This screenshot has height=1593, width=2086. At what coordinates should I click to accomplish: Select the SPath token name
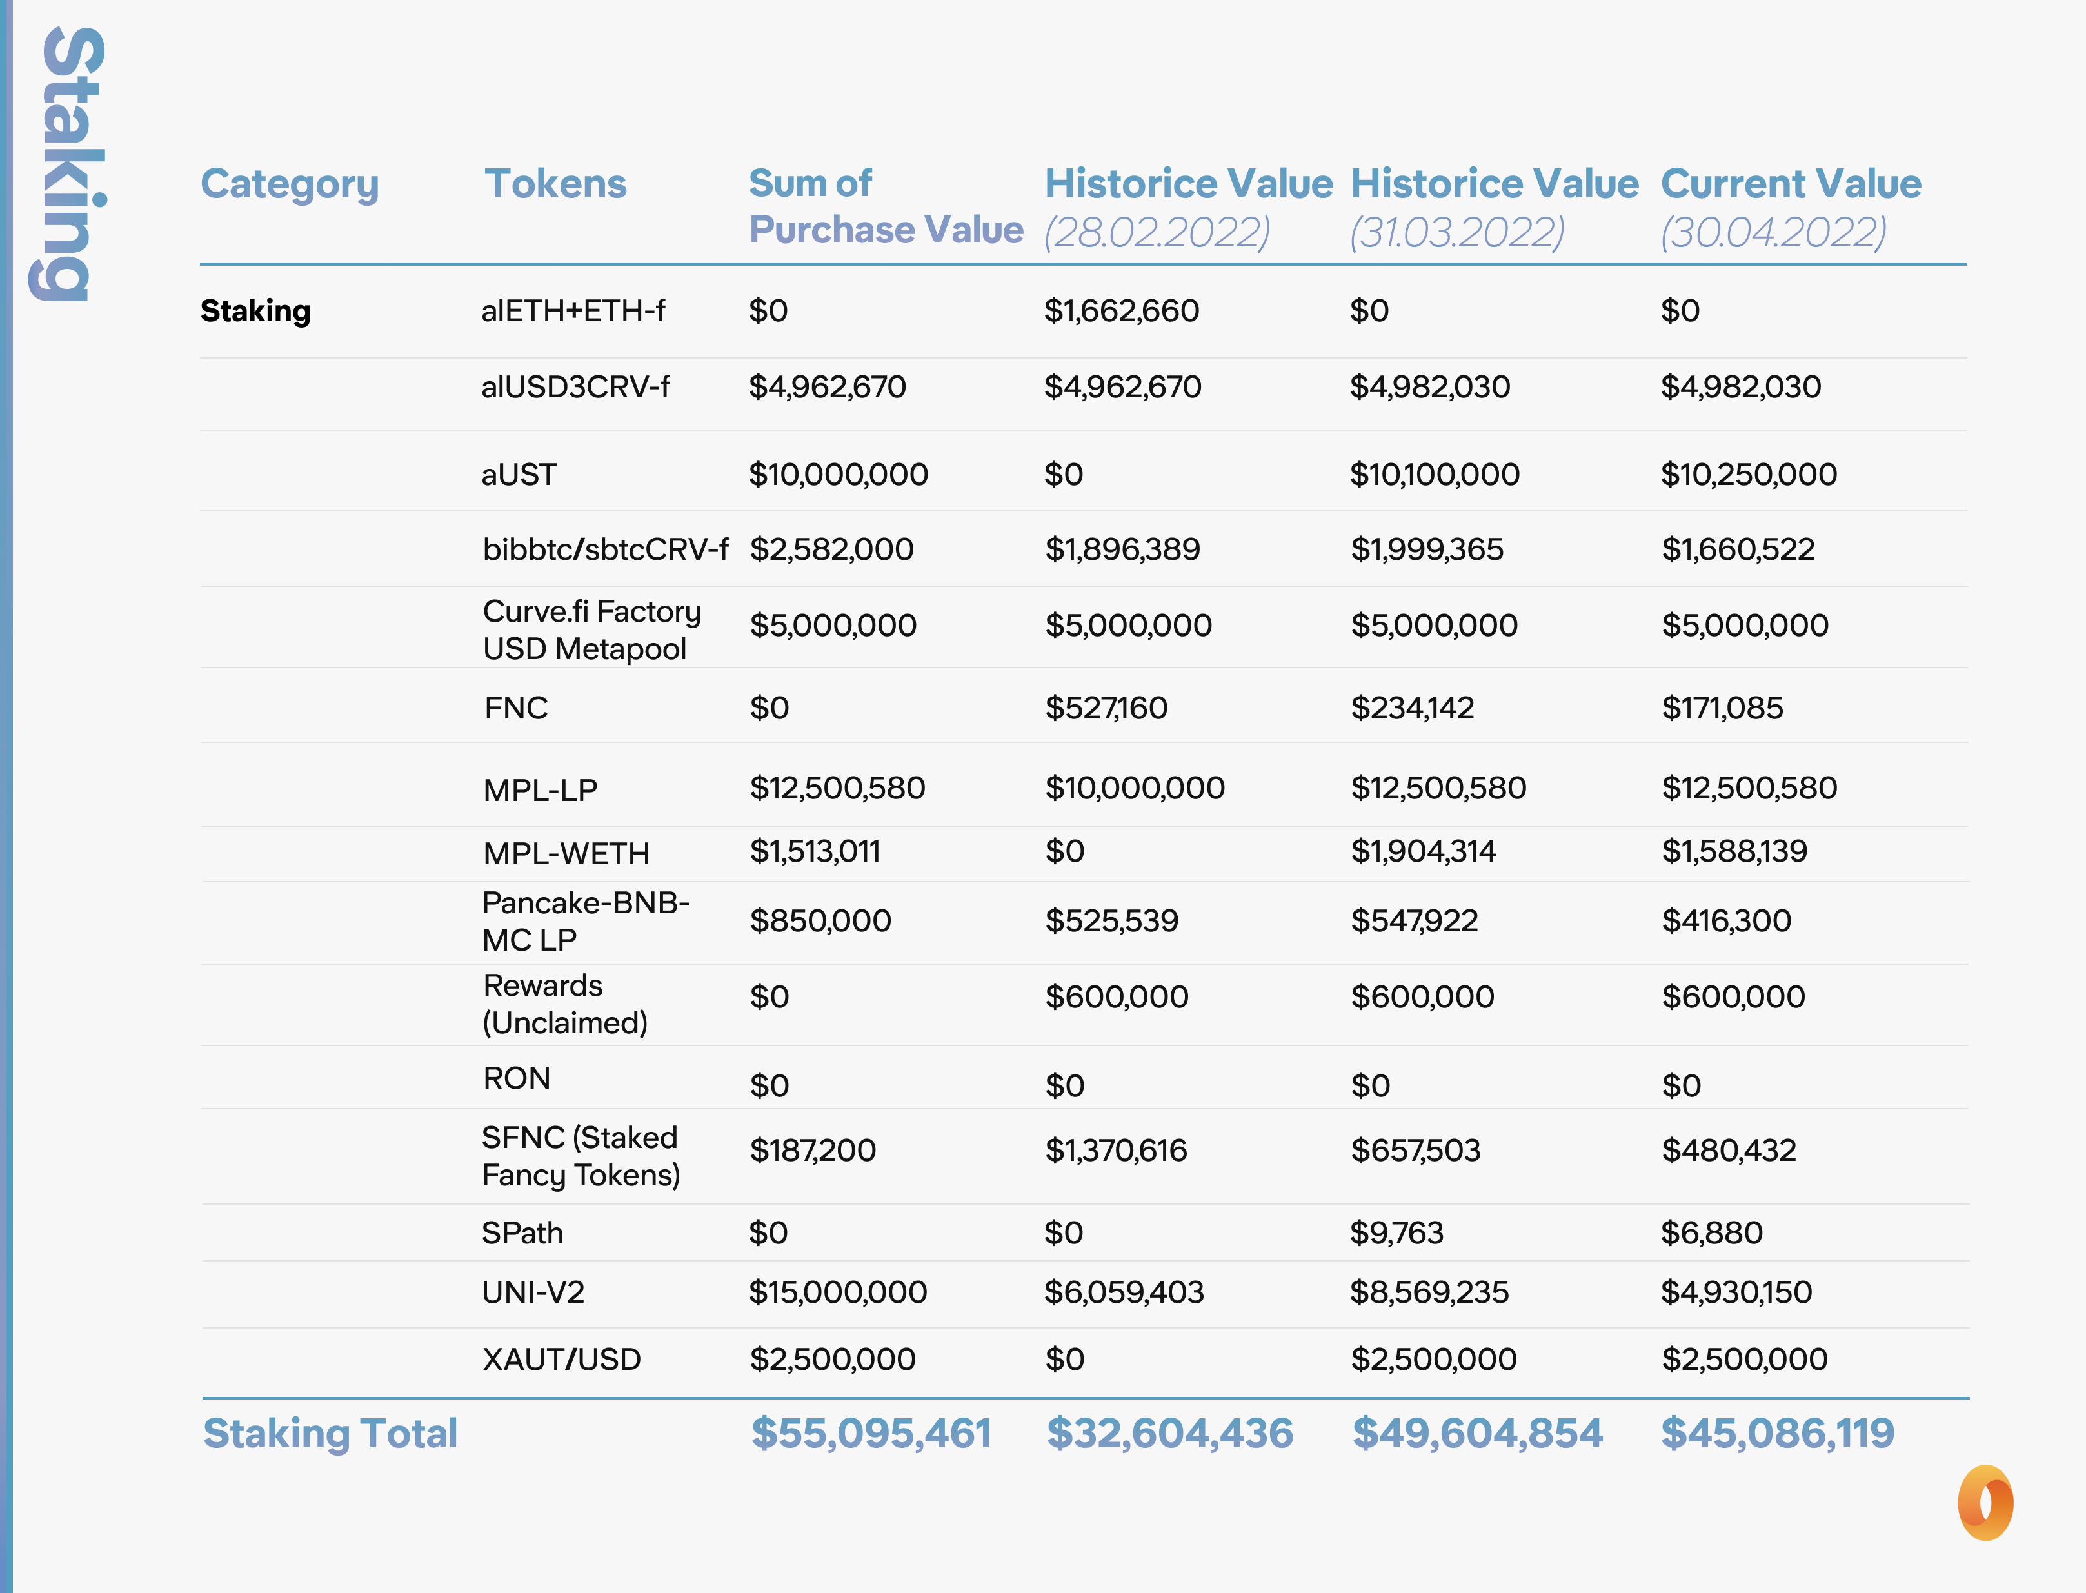(x=522, y=1232)
